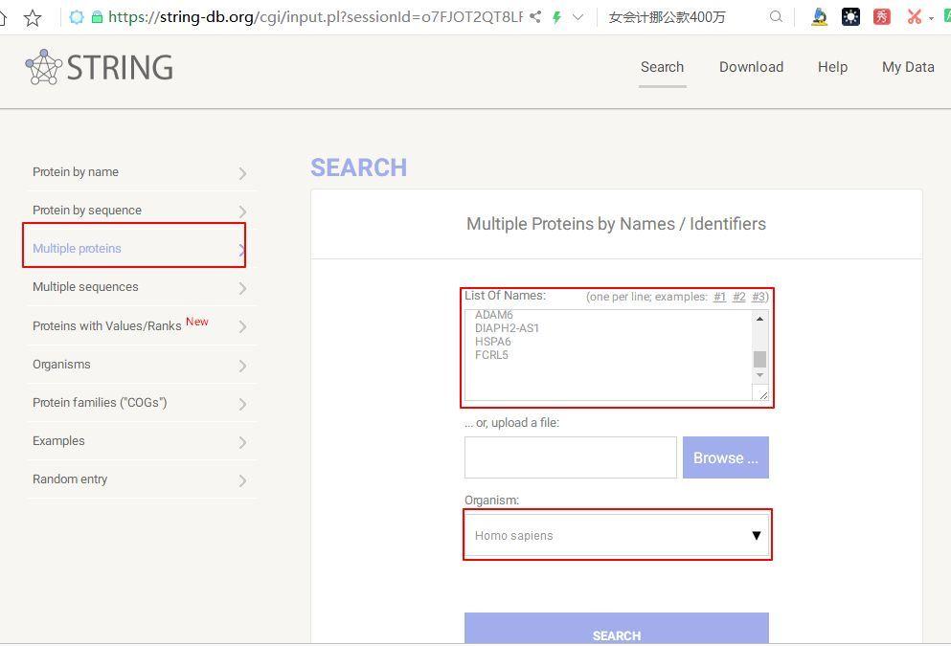
Task: Click the lightning bolt icon near the address bar
Action: (556, 16)
